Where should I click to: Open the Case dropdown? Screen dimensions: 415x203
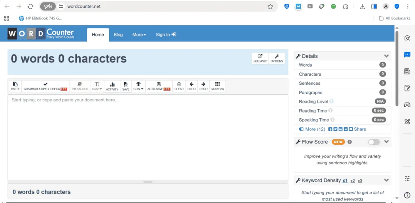[97, 86]
